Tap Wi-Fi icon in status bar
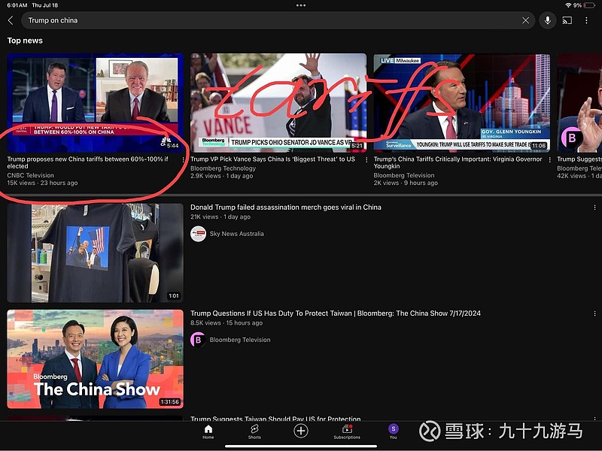 point(568,5)
